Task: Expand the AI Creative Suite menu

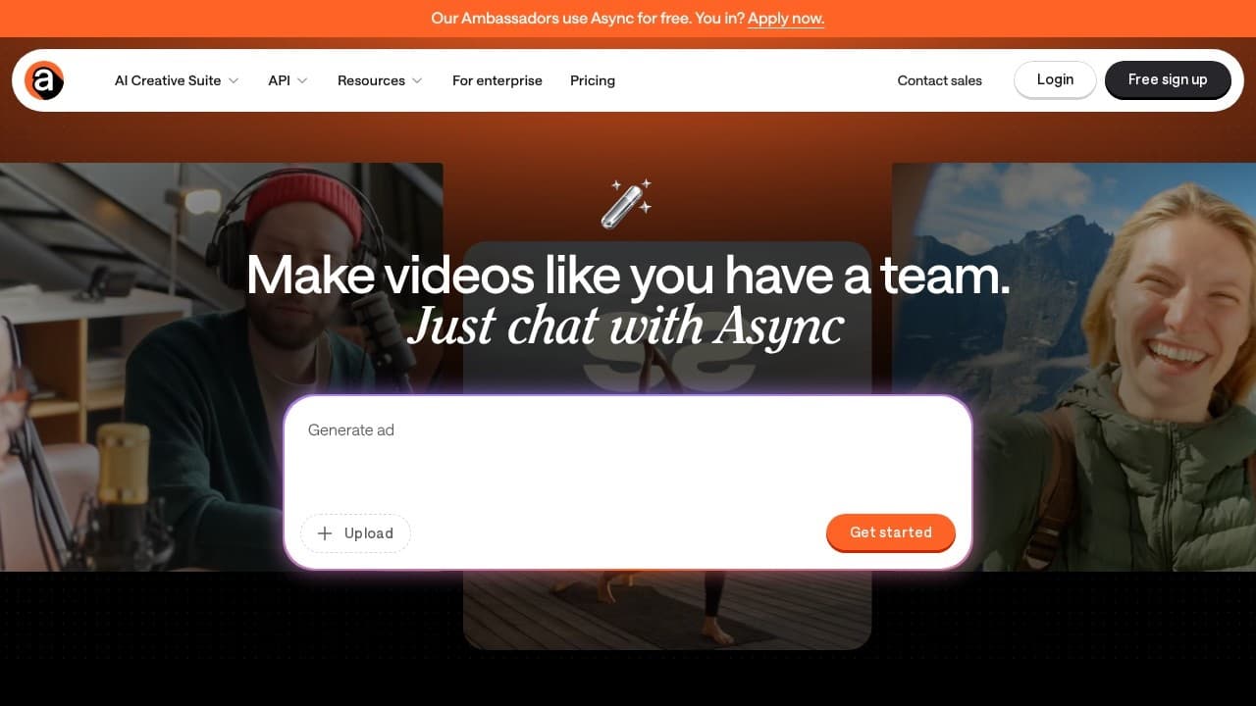Action: pyautogui.click(x=177, y=80)
